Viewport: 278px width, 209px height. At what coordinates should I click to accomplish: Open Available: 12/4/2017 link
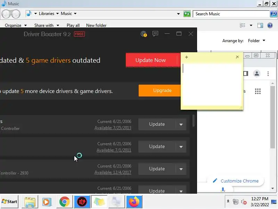(113, 172)
